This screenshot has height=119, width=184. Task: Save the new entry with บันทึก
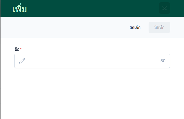click(159, 28)
